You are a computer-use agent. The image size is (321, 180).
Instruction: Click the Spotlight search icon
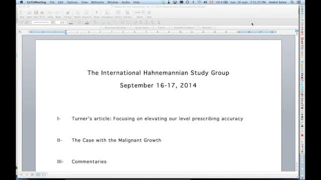point(292,2)
